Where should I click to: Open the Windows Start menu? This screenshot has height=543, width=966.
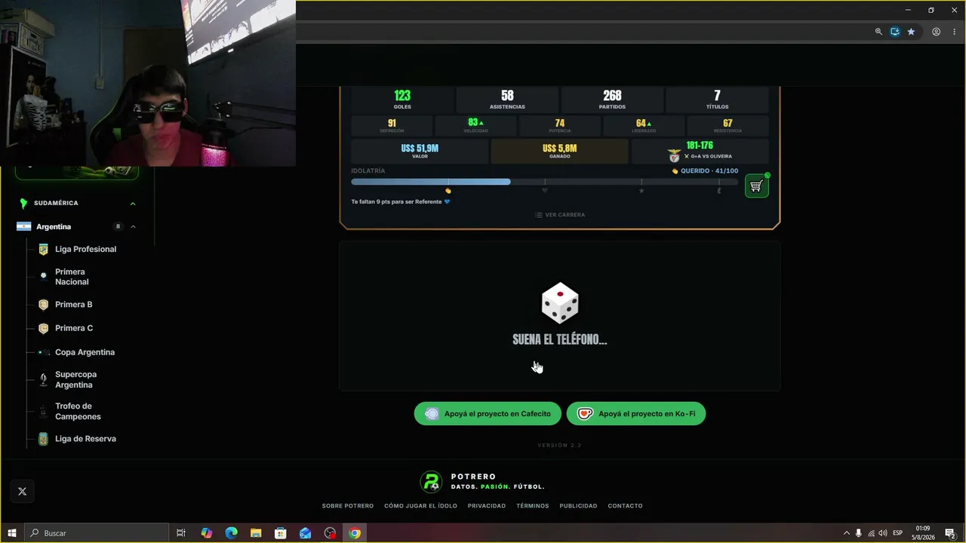click(x=12, y=533)
